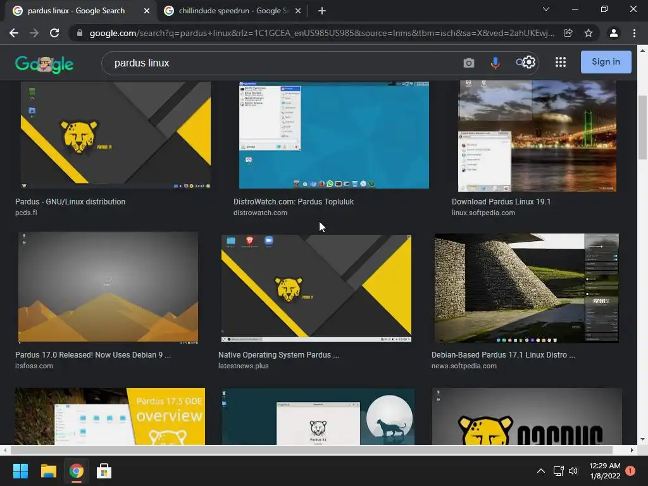Open Download Pardus Linux 19.1 image
648x486 pixels.
[537, 136]
